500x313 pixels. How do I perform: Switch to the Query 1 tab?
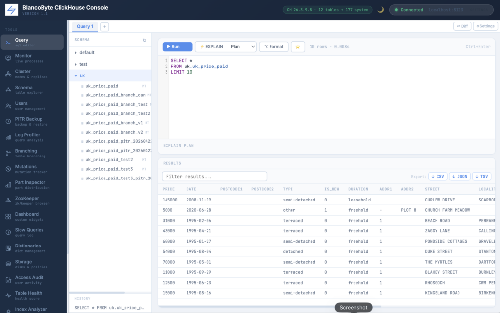85,26
